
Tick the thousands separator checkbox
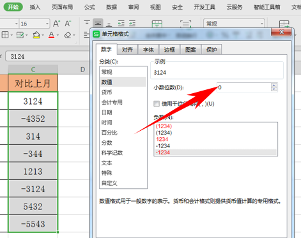tap(157, 103)
